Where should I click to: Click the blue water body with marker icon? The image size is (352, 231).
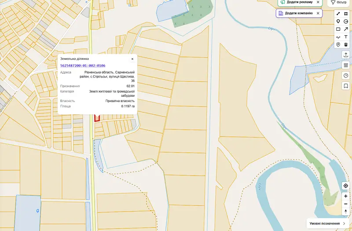pyautogui.click(x=28, y=212)
